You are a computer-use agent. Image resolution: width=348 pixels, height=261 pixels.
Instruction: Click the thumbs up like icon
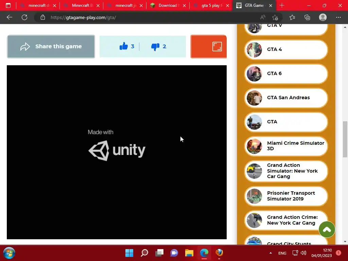point(124,46)
